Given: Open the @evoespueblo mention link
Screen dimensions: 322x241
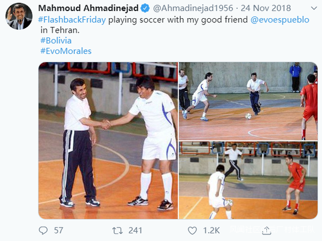Looking at the screenshot, I should pos(280,20).
